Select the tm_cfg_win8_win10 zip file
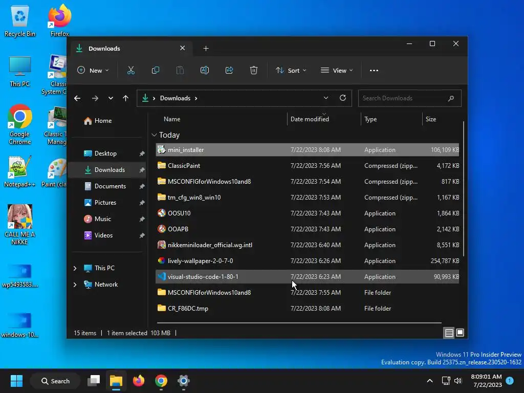 tap(307, 198)
